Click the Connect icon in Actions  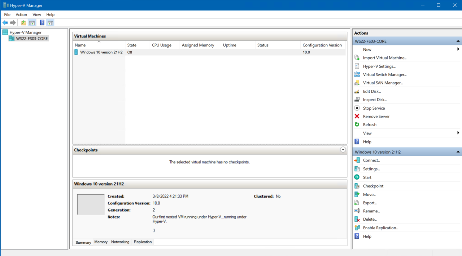pos(357,160)
